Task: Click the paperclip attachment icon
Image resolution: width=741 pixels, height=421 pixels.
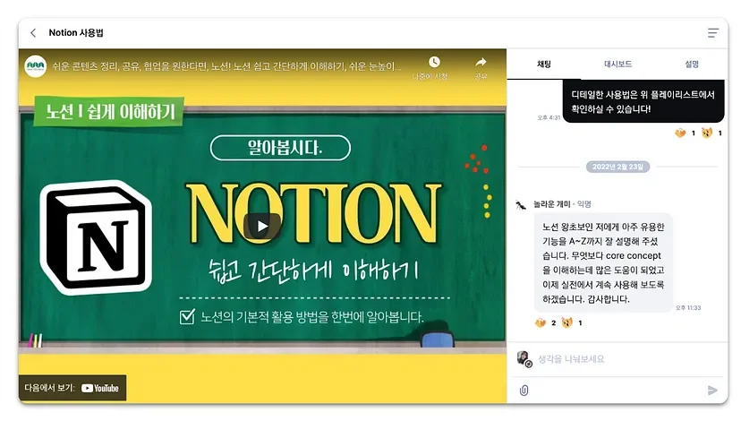Action: point(524,391)
